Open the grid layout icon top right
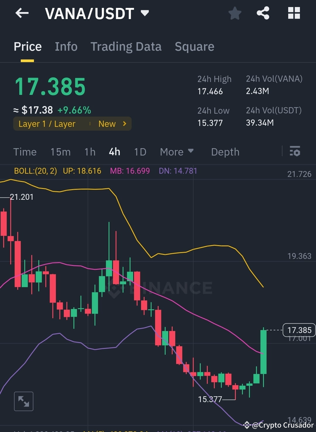The image size is (316, 432). coord(294,13)
